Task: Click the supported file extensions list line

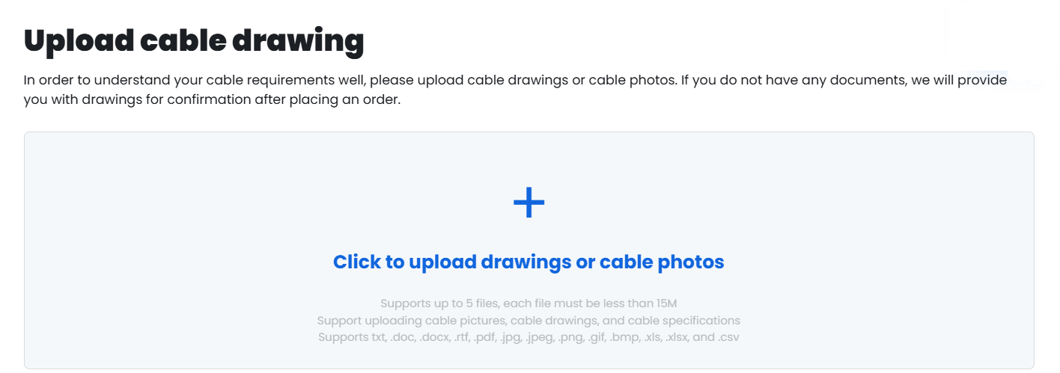Action: 529,337
